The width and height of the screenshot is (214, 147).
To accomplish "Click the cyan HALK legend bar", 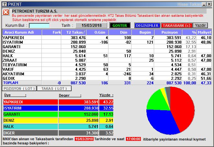I will tap(30, 127).
